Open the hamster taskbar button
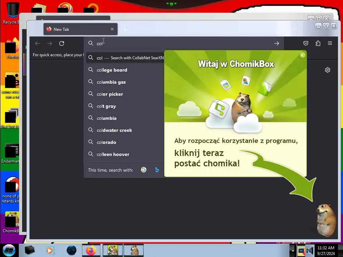 point(134,250)
